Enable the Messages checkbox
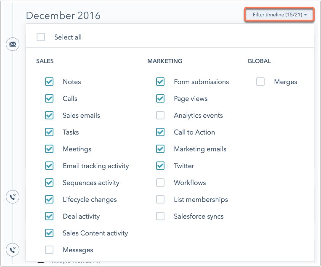This screenshot has height=267, width=321. pyautogui.click(x=49, y=250)
